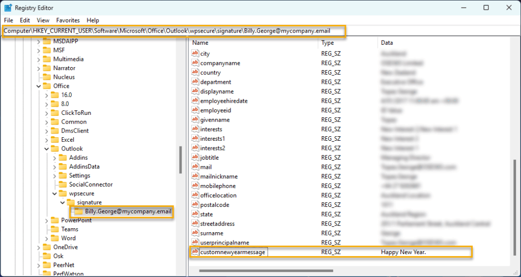Screen dimensions: 521x277
Task: Select the Osk folder icon
Action: pyautogui.click(x=46, y=256)
